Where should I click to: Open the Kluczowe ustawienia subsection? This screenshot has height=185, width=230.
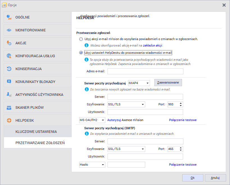pos(36,132)
